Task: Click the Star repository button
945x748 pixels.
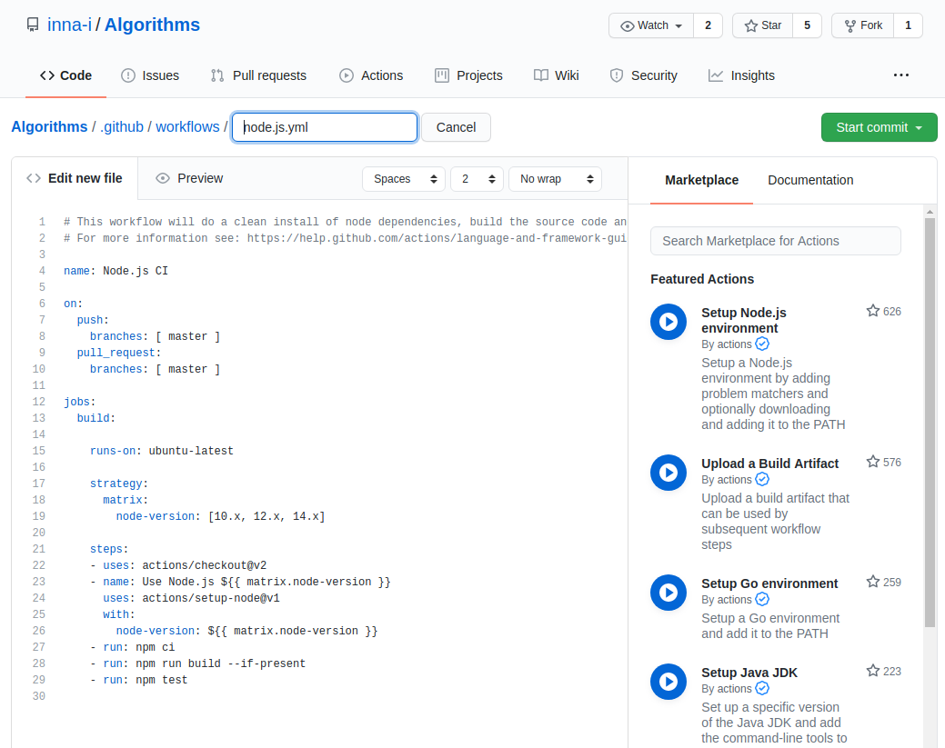Action: (x=762, y=25)
